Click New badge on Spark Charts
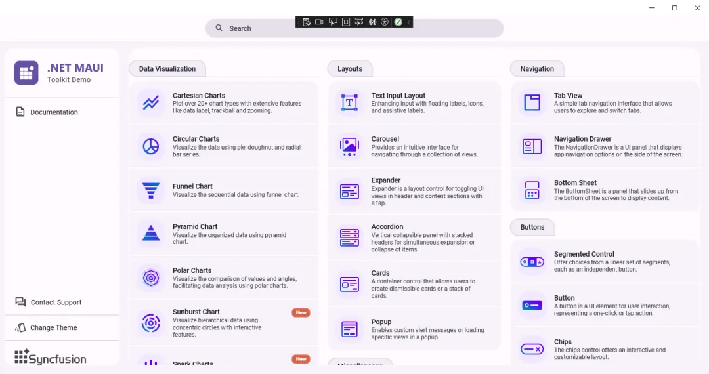The image size is (709, 374). click(x=301, y=359)
